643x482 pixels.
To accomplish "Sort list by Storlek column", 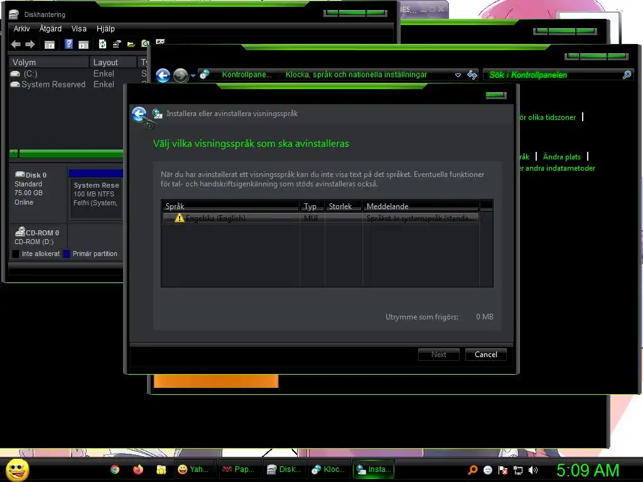I will click(343, 206).
